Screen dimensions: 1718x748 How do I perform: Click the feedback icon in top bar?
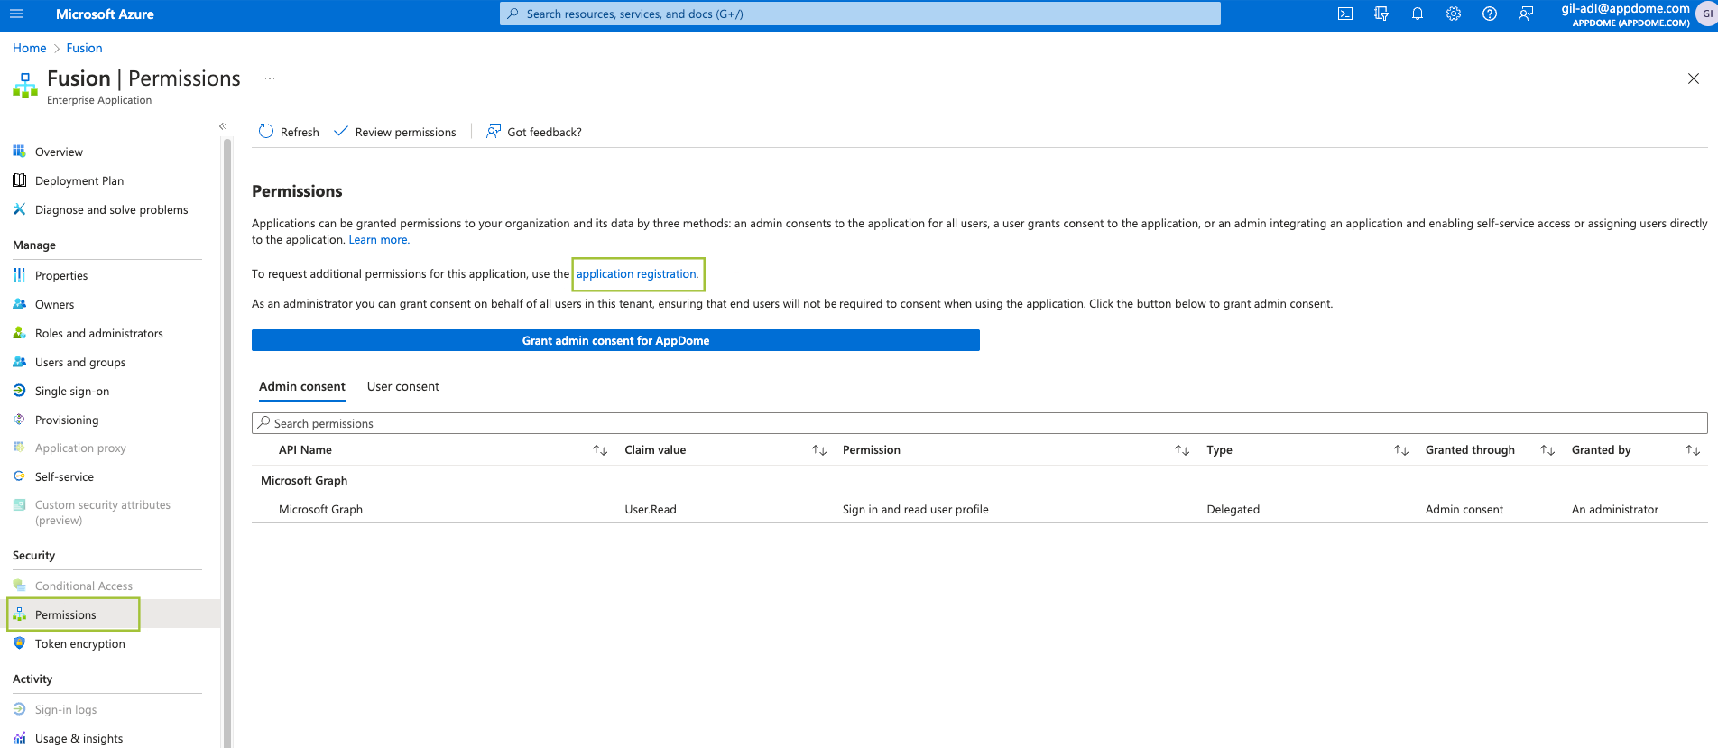click(1525, 14)
